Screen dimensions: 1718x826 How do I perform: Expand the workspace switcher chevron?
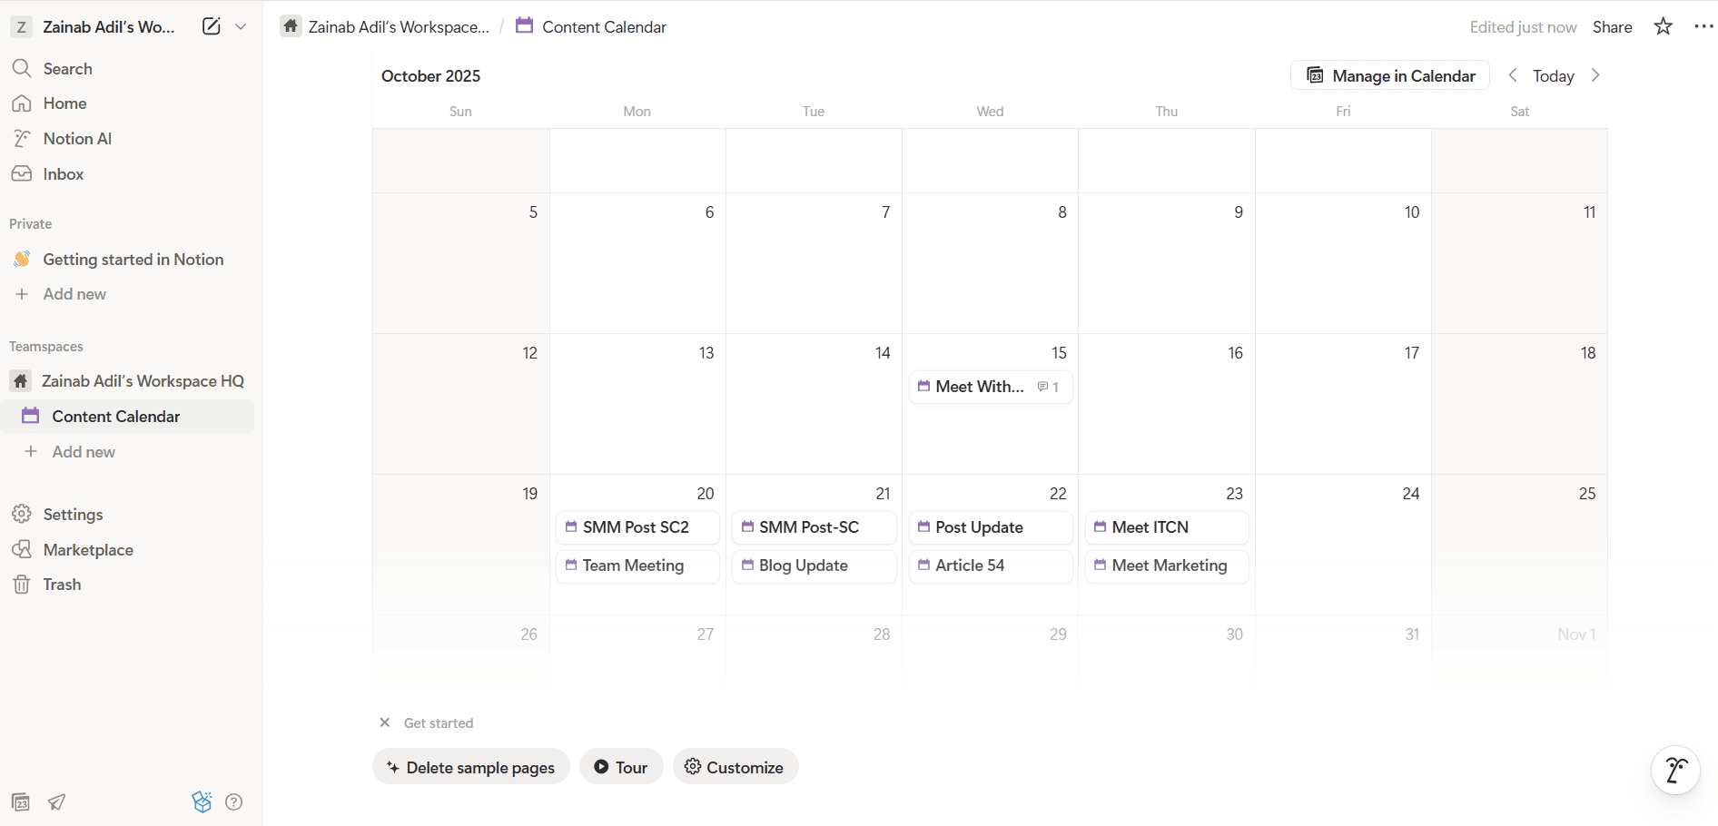(x=241, y=26)
